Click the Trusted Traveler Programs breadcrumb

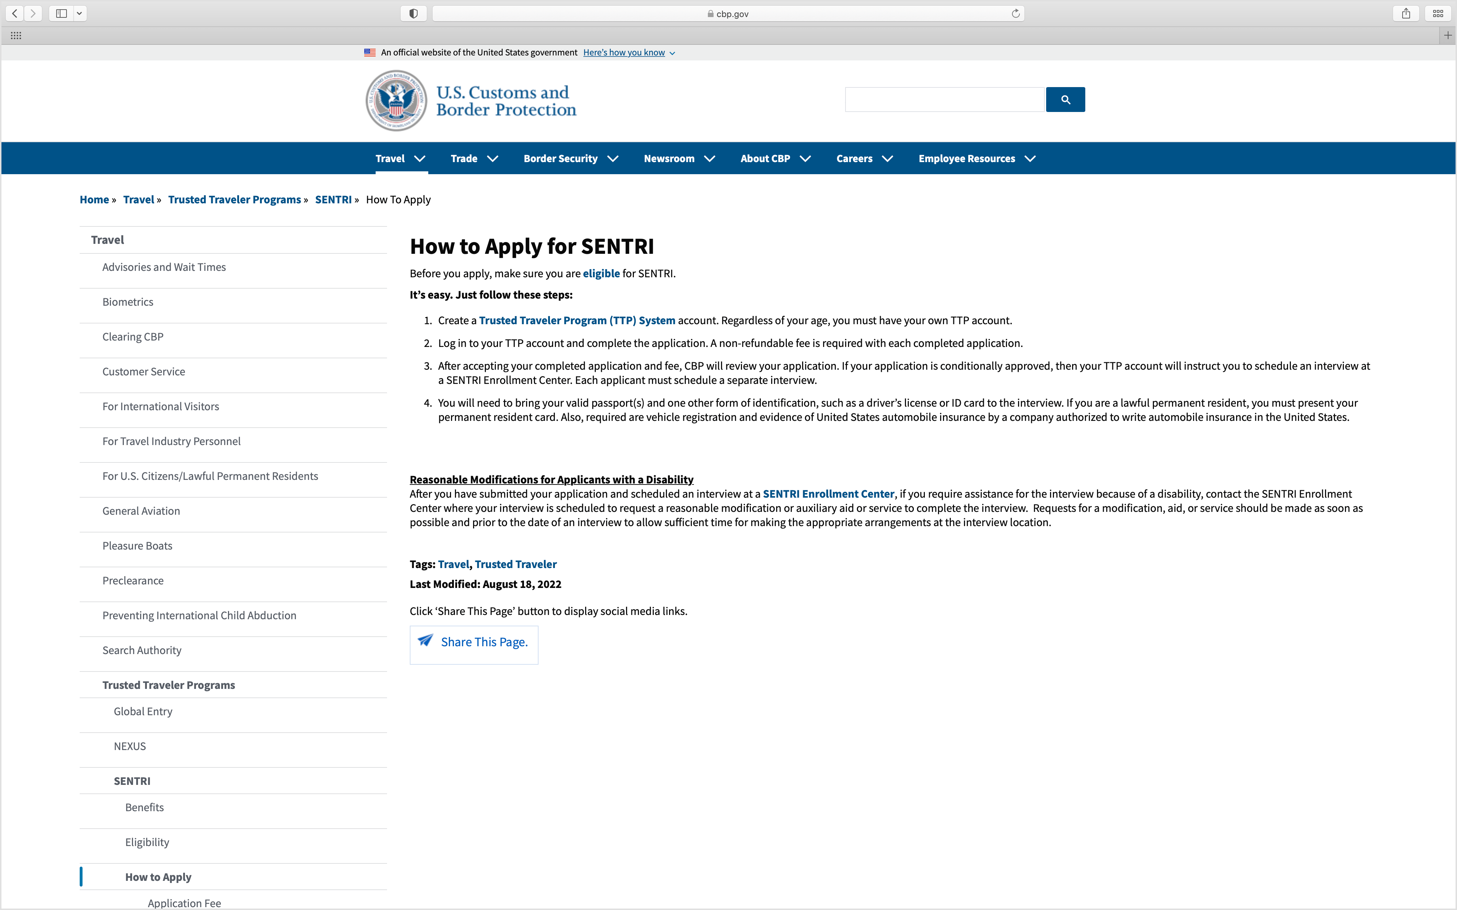234,199
